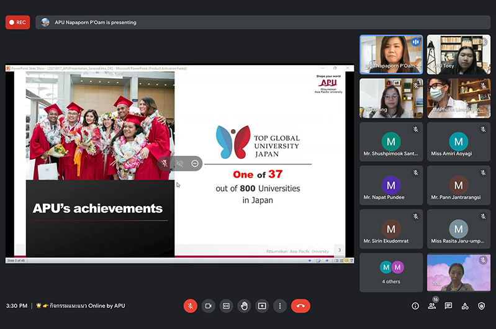
Task: Click the 'out of 800 Universities' text
Action: 258,189
